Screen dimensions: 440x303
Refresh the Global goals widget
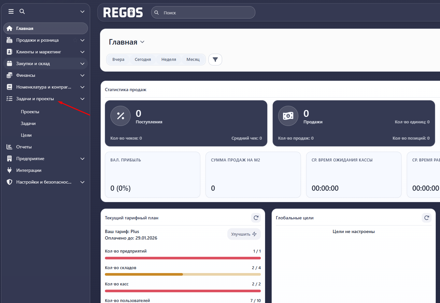point(427,218)
